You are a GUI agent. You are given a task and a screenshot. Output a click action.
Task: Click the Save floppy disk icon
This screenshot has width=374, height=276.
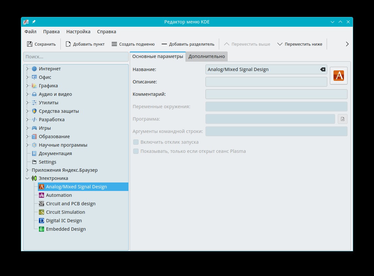pos(30,44)
